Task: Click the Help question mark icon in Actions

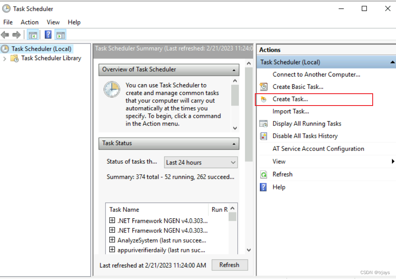Action: coord(263,187)
